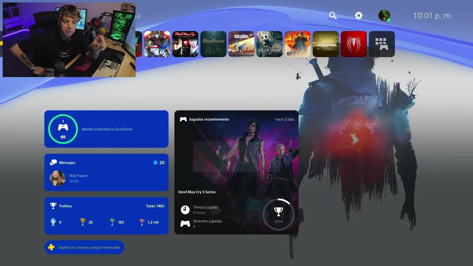Screen dimensions: 473x266
Task: Launch the Hollow Knight game tile
Action: (269, 44)
